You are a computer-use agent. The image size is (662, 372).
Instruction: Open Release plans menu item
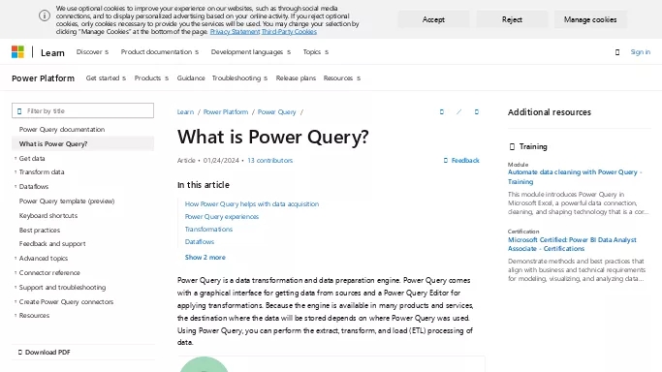click(x=296, y=78)
